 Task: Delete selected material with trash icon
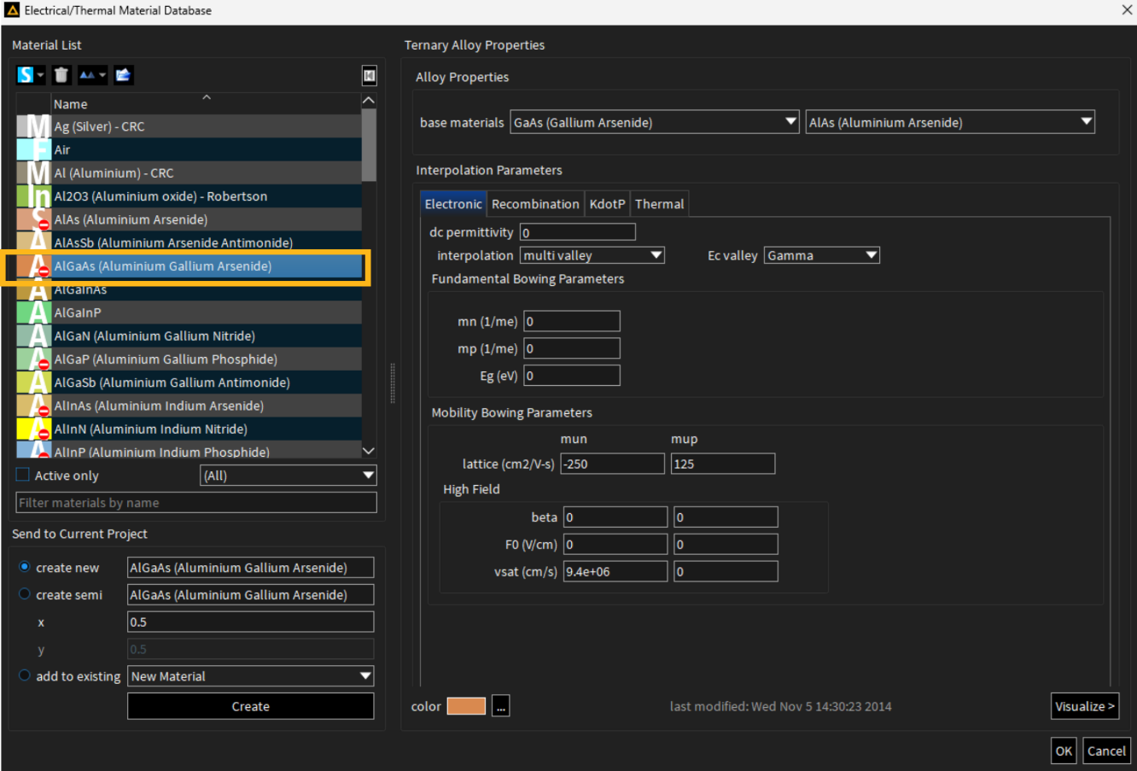61,75
